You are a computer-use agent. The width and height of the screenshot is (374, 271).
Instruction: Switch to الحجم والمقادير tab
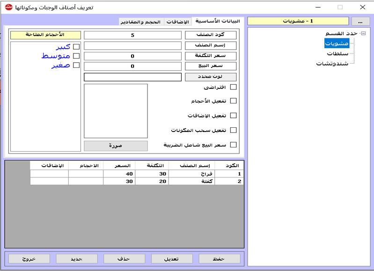tap(141, 22)
